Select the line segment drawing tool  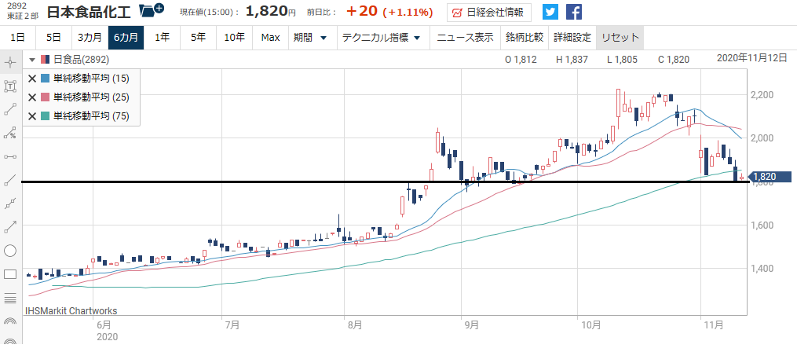(10, 110)
